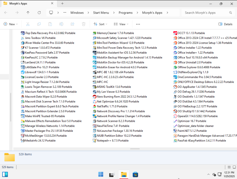Expand the chevron after Start Menu breadcrumb
Viewport: 237px width, 179px height.
[x=114, y=13]
